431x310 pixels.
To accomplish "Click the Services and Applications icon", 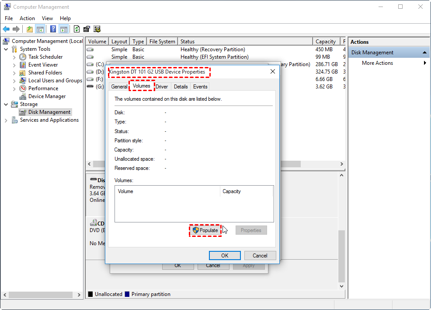I will 14,120.
